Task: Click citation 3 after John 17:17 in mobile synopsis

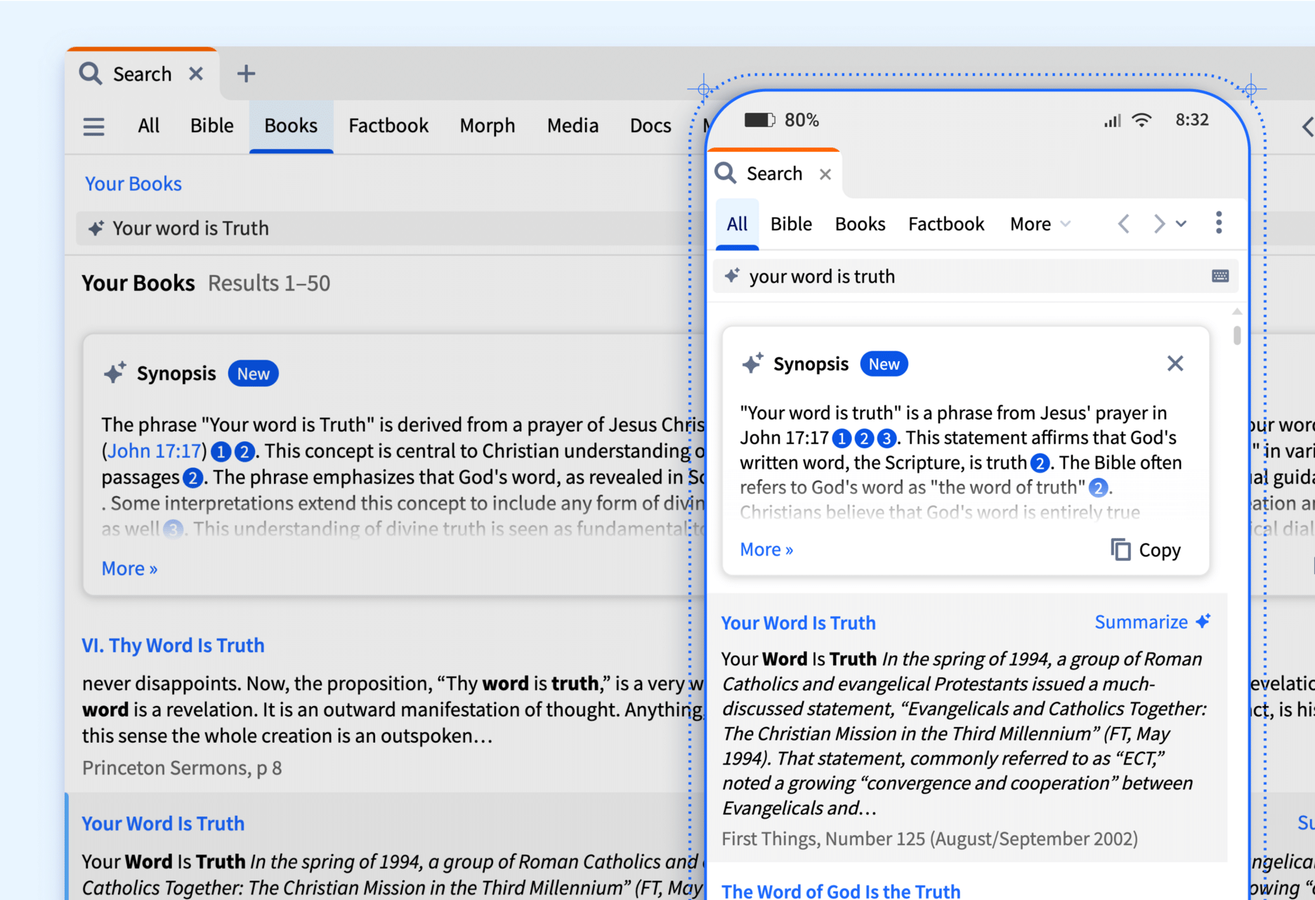Action: [x=887, y=439]
